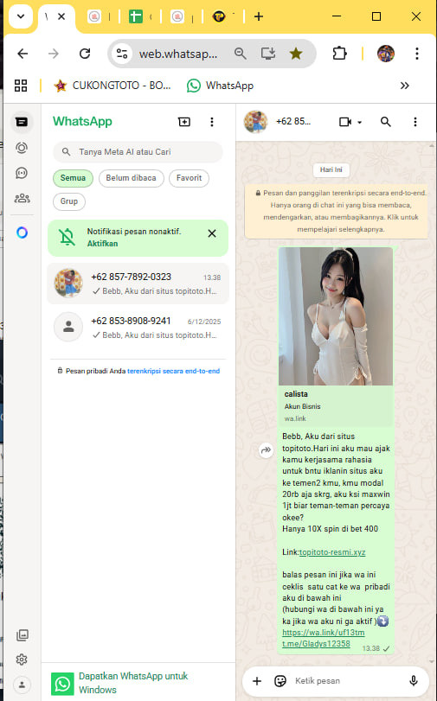Click the forward arrow beside message
This screenshot has width=437, height=701.
[266, 450]
